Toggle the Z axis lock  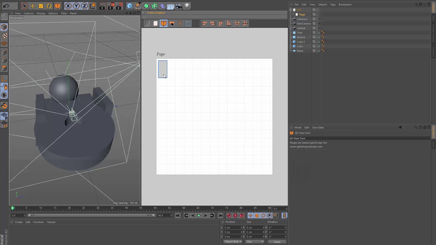click(x=84, y=6)
